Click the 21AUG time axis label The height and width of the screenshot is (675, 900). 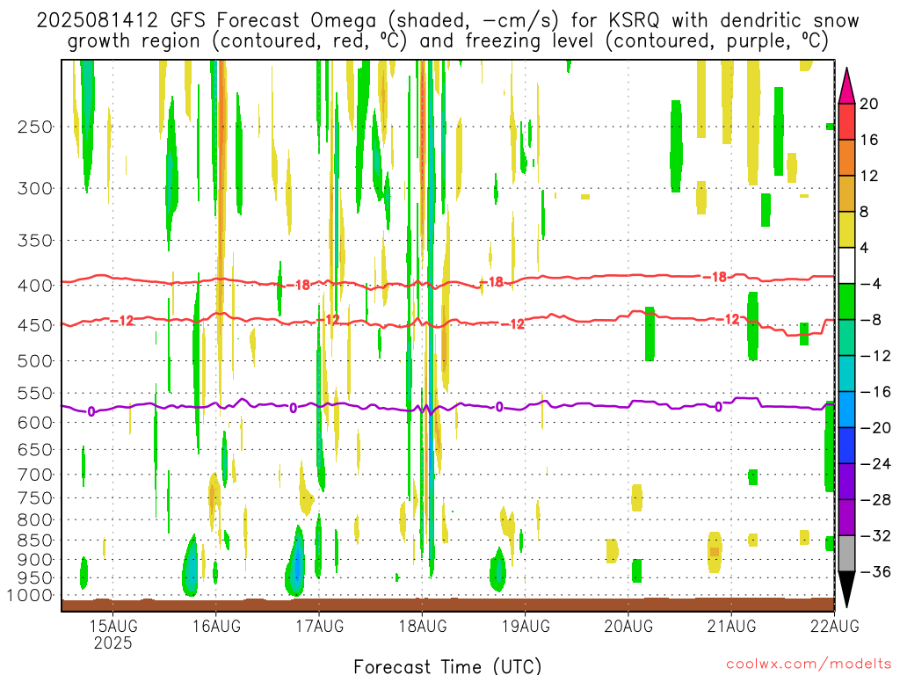[731, 626]
